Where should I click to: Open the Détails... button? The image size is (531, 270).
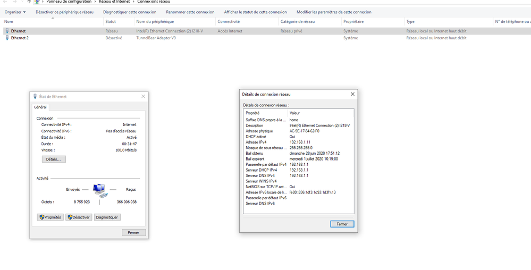[x=54, y=159]
